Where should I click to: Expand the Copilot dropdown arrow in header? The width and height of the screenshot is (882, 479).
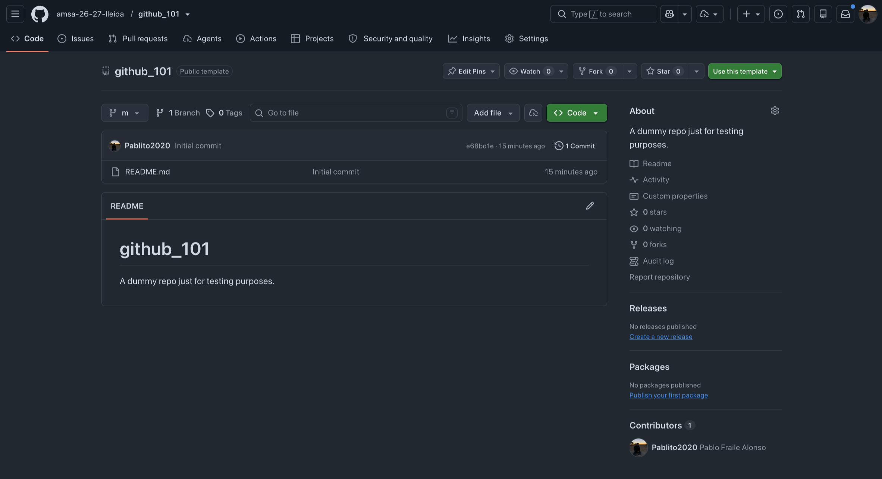[685, 14]
